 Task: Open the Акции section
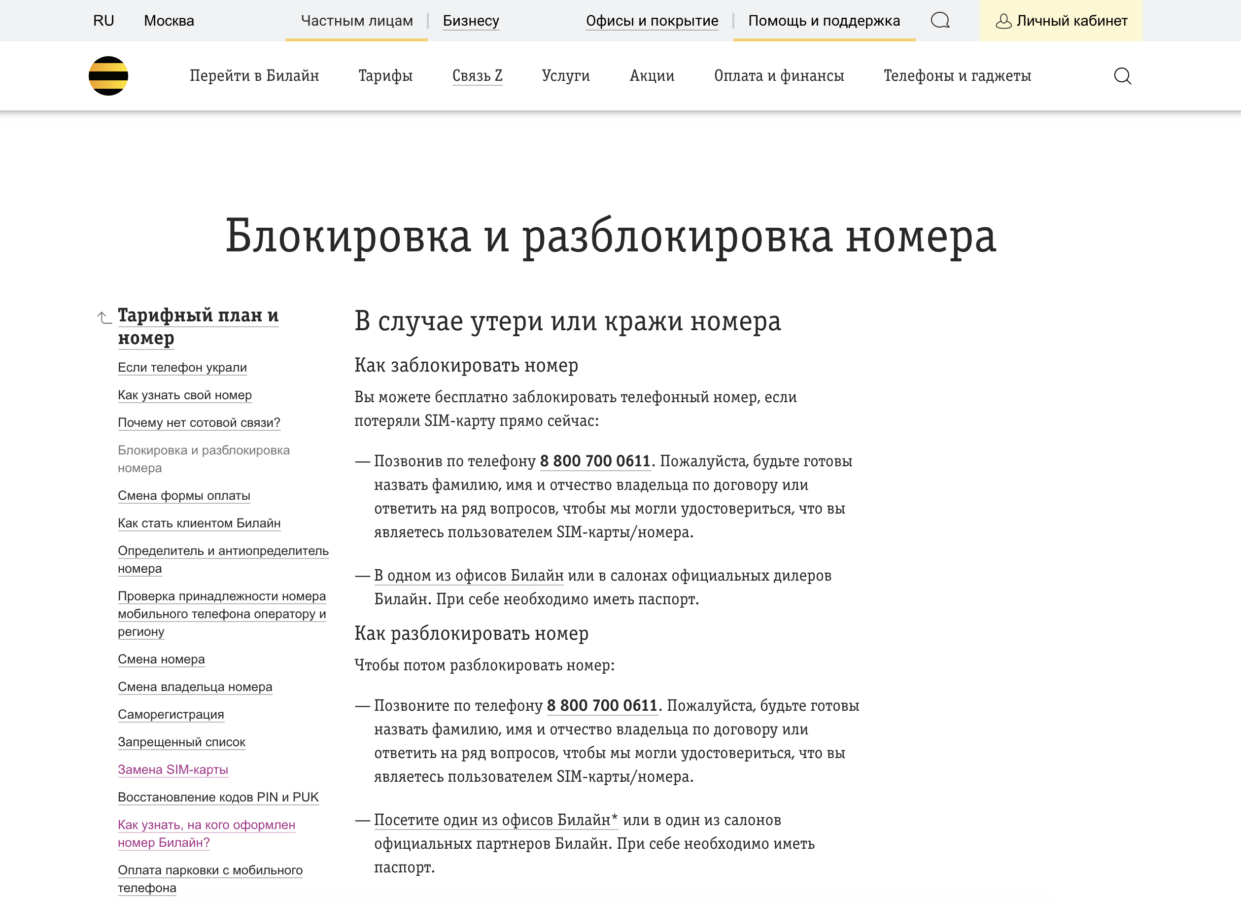coord(651,75)
